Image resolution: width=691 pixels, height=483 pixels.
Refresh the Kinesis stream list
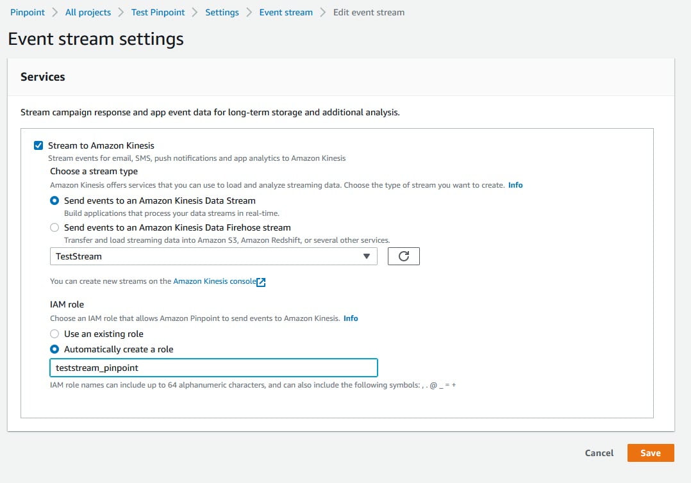pyautogui.click(x=403, y=256)
